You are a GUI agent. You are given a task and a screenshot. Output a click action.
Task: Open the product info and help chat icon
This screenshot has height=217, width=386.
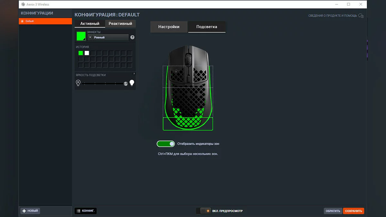point(361,16)
